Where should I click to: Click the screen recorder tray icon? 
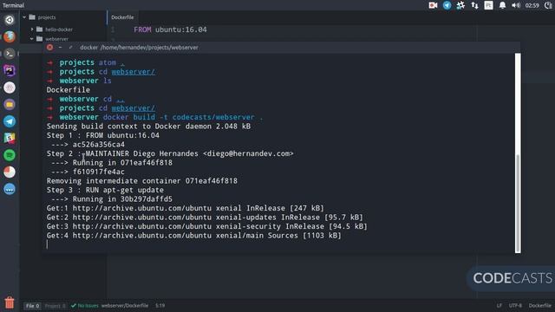click(x=433, y=5)
